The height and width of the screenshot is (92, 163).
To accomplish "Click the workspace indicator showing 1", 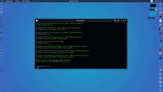I will 152,1.
